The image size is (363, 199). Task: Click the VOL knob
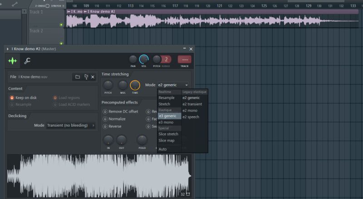point(144,59)
